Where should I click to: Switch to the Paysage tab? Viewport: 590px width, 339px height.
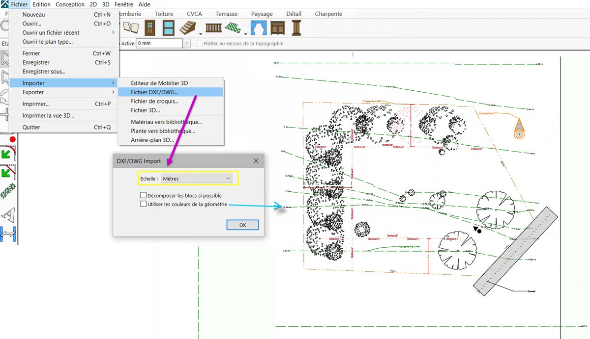click(x=262, y=14)
